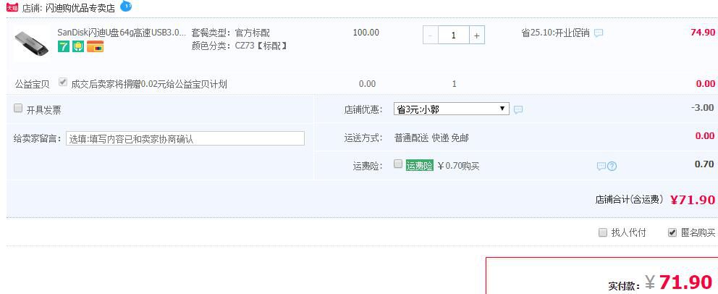
Task: Click the 套餐类型:官方标配 text
Action: [231, 33]
